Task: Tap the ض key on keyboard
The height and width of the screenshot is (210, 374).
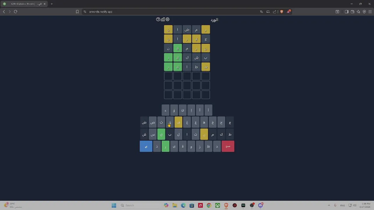Action: [x=144, y=123]
